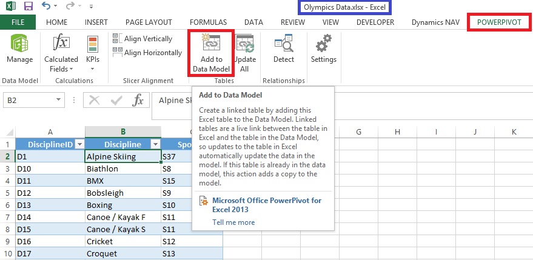Select column K header

pyautogui.click(x=514, y=132)
